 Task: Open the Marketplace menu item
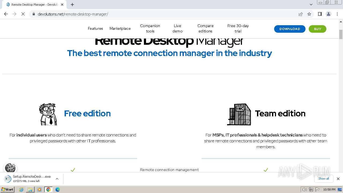(120, 28)
